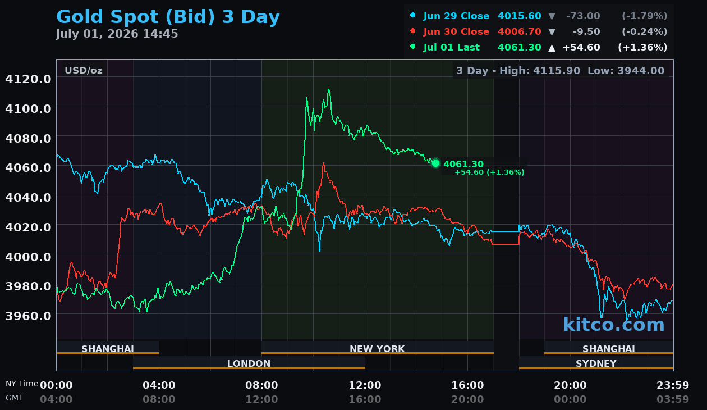The width and height of the screenshot is (707, 410).
Task: Click the 'Jun 30 Close' legend label
Action: click(x=456, y=31)
